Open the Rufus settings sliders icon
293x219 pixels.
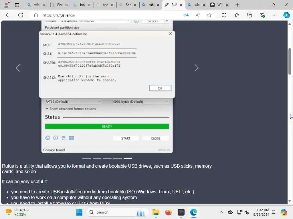pos(64,138)
